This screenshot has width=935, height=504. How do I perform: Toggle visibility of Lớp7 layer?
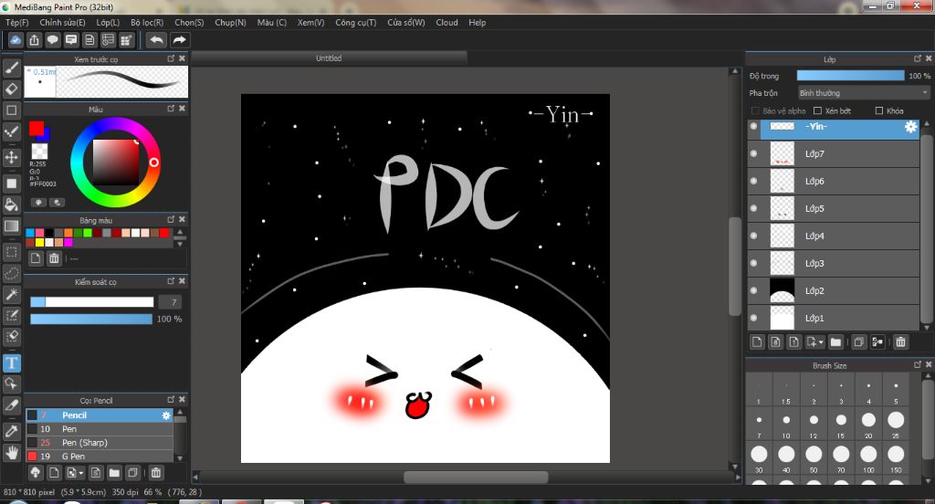coord(753,153)
